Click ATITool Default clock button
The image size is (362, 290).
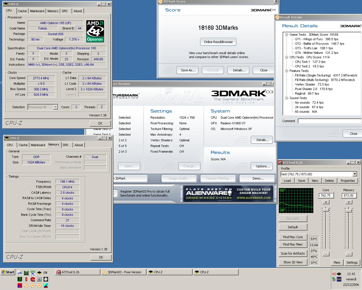coord(293,227)
